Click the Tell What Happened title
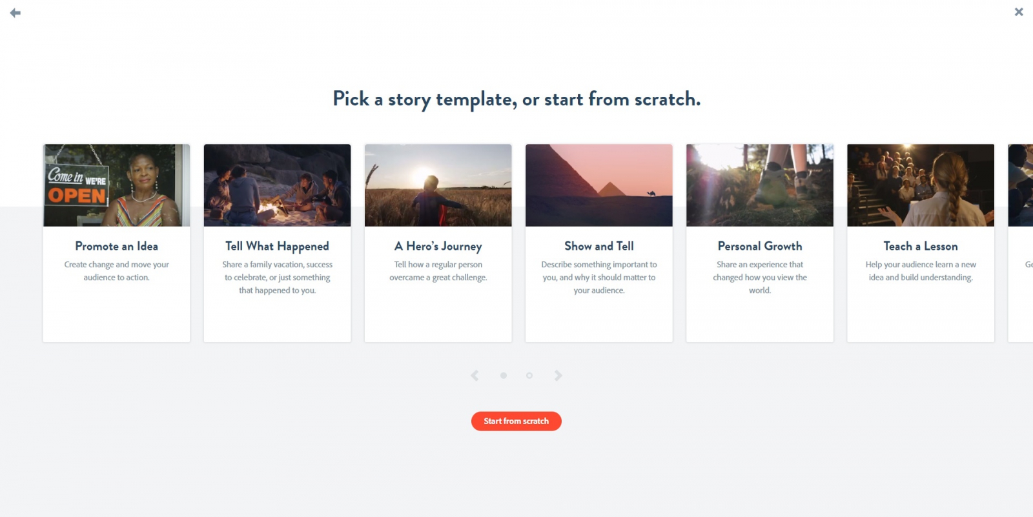The height and width of the screenshot is (517, 1033). coord(277,246)
